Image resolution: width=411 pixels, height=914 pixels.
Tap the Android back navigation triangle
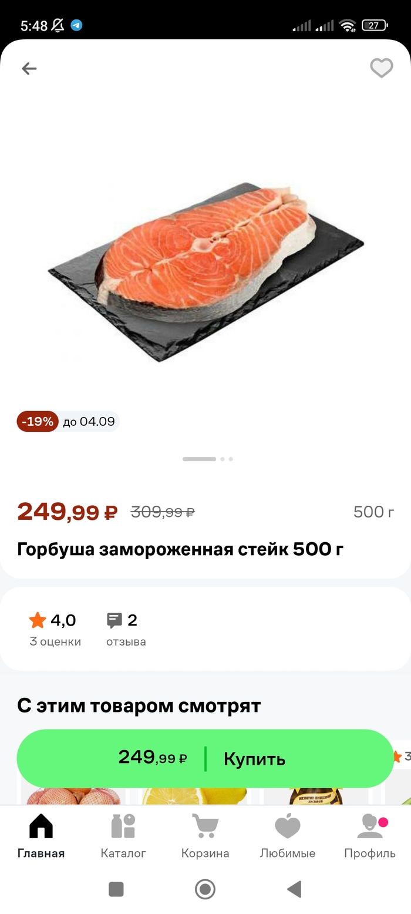(294, 889)
